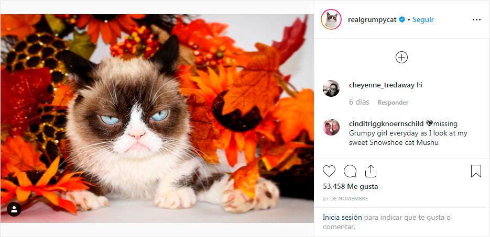Click Responder under cheyenne_tredaway's comment

[393, 103]
